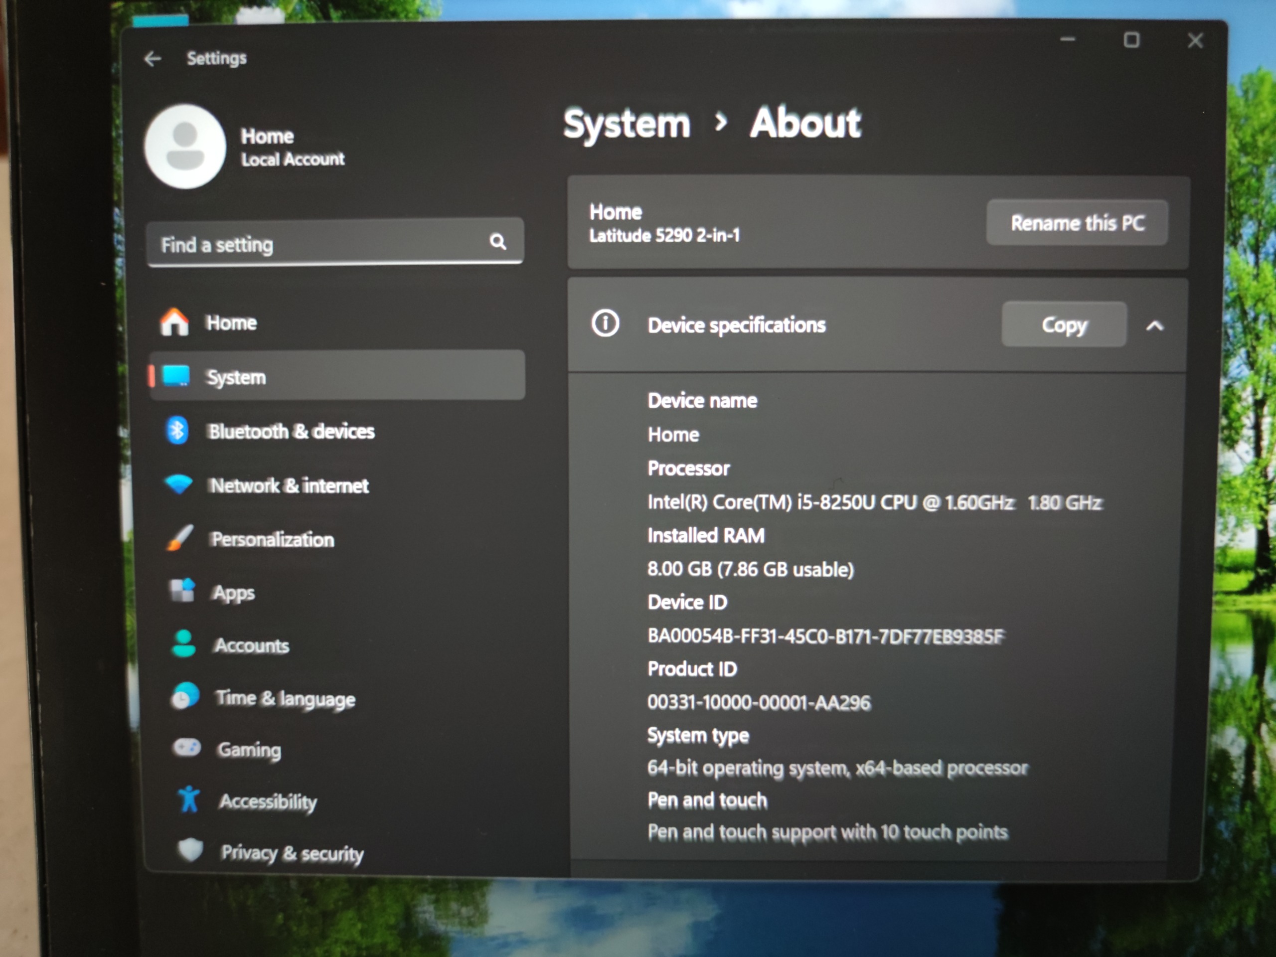The height and width of the screenshot is (957, 1276).
Task: Click System in the breadcrumb header
Action: pyautogui.click(x=627, y=124)
